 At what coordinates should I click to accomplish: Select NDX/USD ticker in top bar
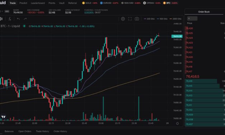pos(131,3)
